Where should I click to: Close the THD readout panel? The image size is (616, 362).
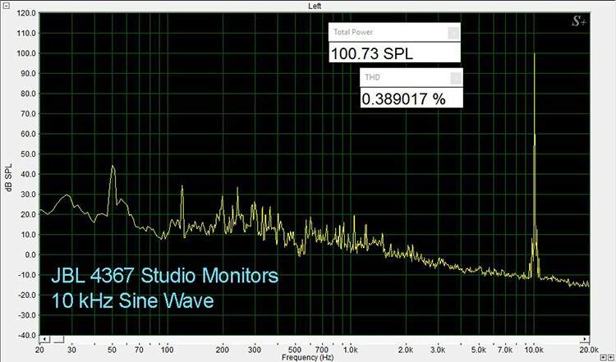456,78
